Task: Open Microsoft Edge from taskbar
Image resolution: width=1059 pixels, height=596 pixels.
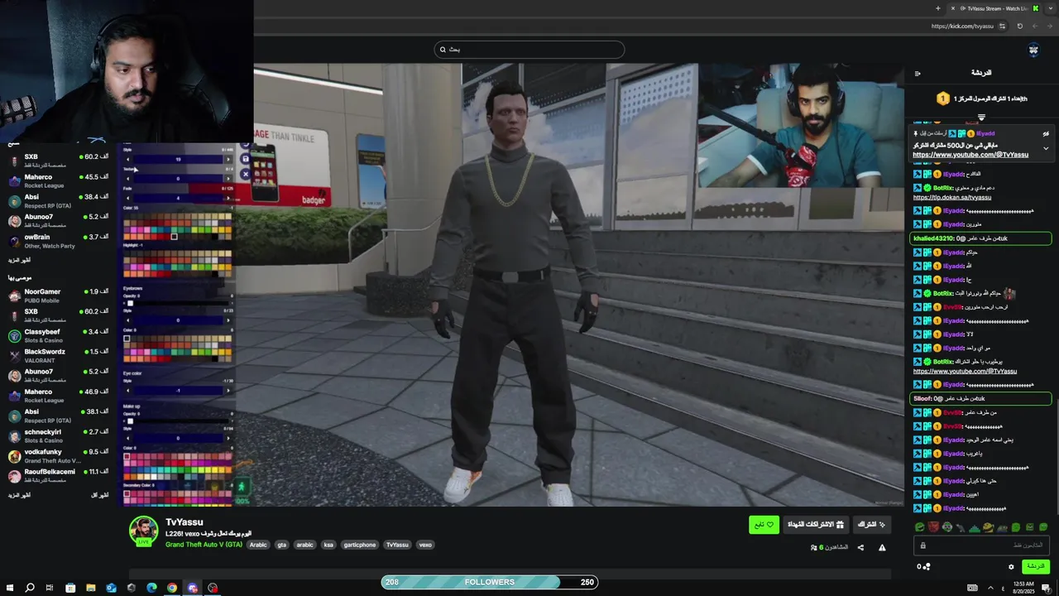Action: [151, 588]
